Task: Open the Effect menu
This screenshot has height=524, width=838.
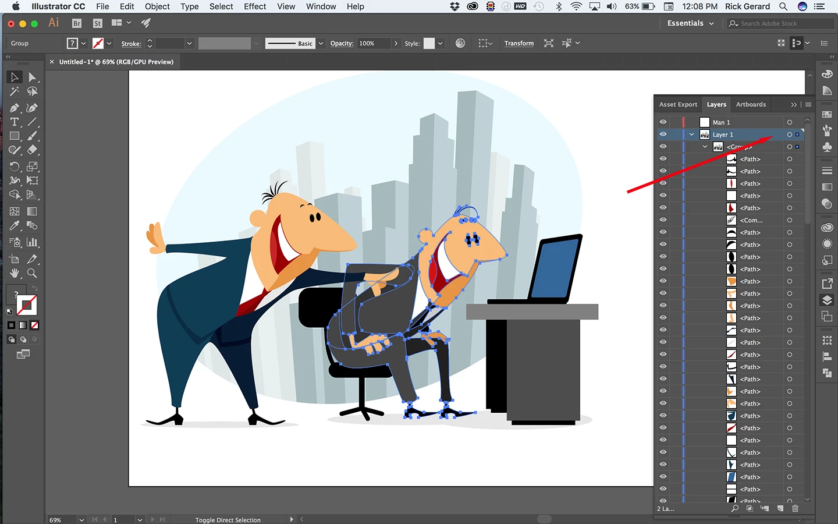Action: point(255,6)
